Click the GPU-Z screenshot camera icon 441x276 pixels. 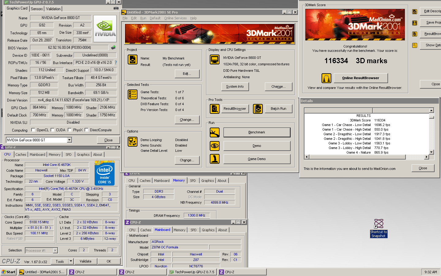pyautogui.click(x=116, y=8)
